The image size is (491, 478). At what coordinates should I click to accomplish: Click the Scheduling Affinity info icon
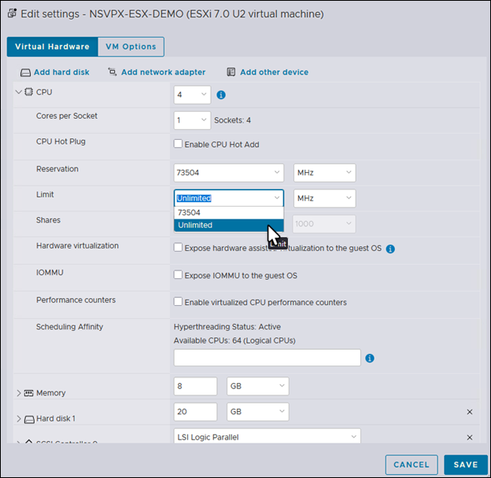pyautogui.click(x=370, y=358)
